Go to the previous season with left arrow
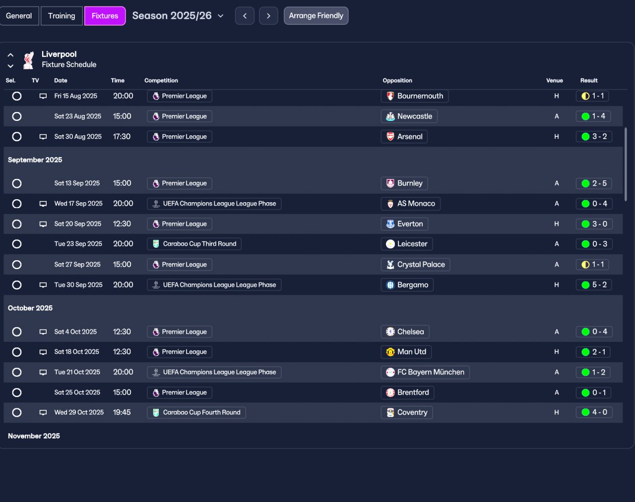The width and height of the screenshot is (635, 502). pyautogui.click(x=245, y=16)
